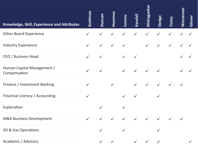Click Sledge's Oil & Gas Operations checkmark
The image size is (198, 144).
click(x=158, y=130)
